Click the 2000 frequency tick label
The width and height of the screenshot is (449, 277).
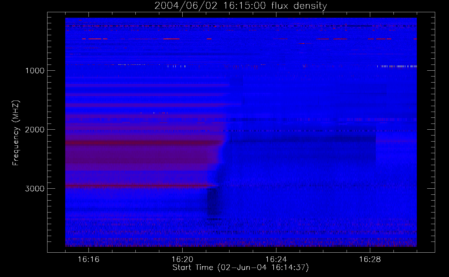(35, 130)
